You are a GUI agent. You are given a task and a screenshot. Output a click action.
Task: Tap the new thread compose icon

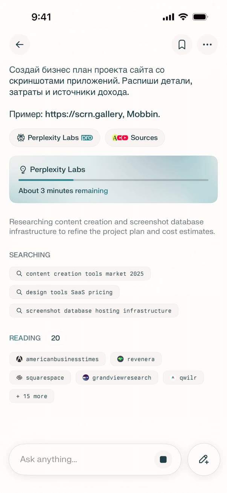[x=204, y=459]
